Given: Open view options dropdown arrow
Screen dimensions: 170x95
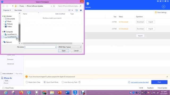Looking at the screenshot, I should click(72, 10).
